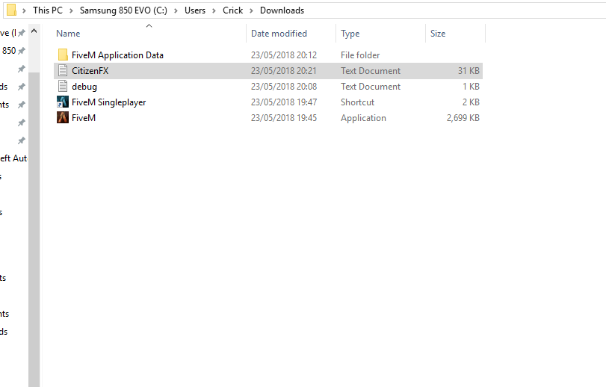This screenshot has height=387, width=606.
Task: Sort files by Date modified column
Action: pyautogui.click(x=279, y=34)
